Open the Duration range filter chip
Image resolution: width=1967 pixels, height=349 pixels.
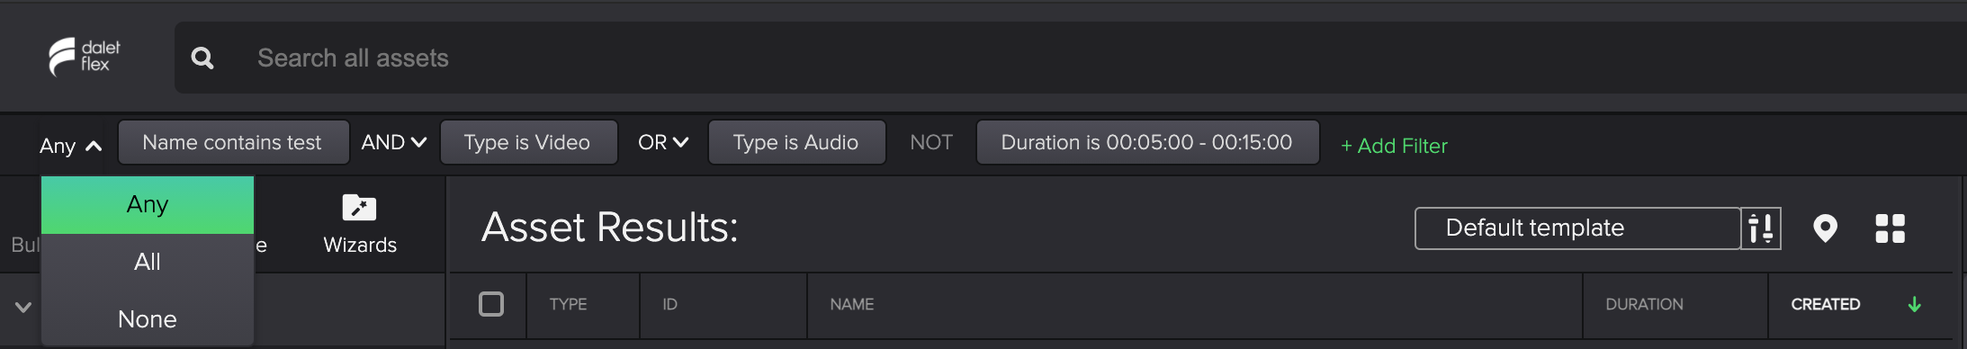(1147, 142)
